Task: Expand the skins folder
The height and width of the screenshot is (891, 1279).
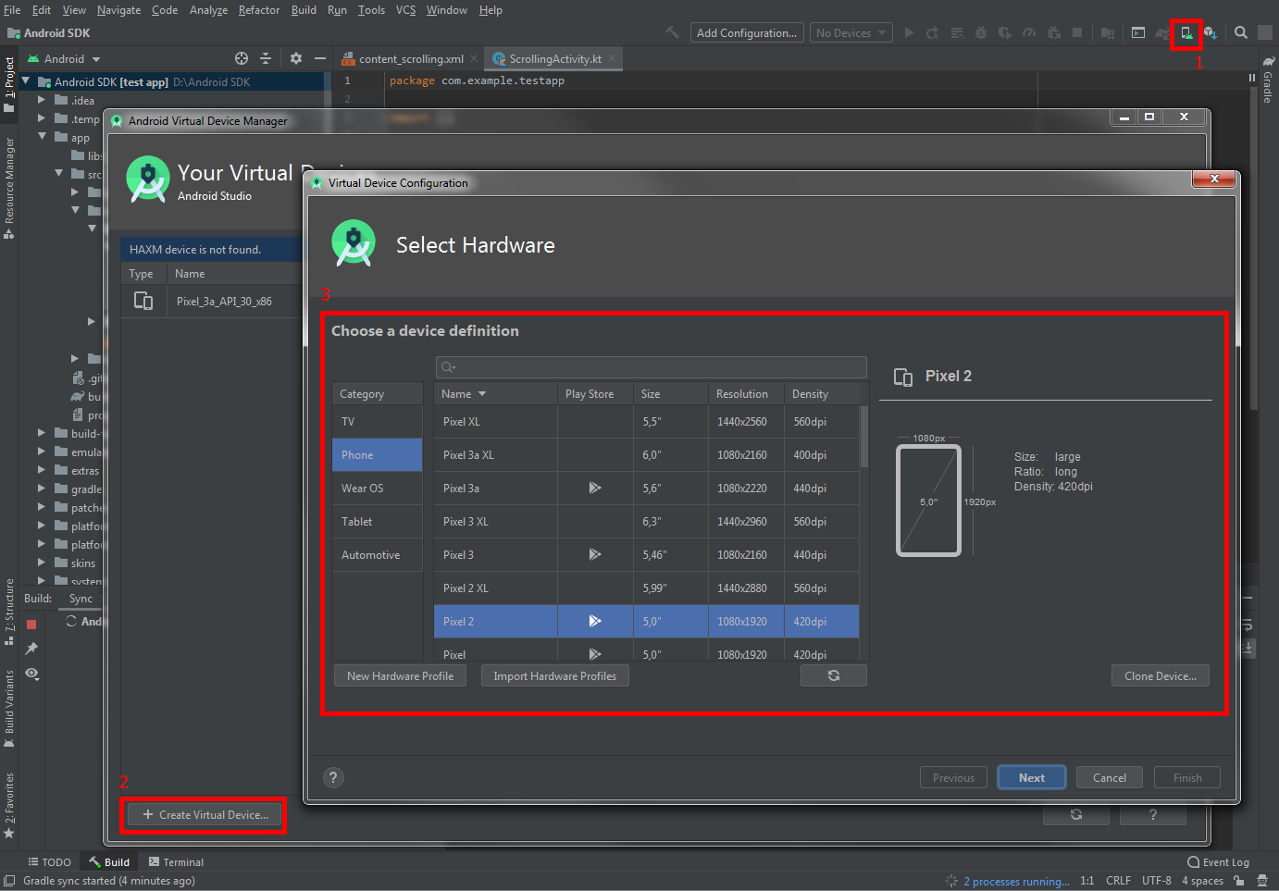Action: (x=42, y=563)
